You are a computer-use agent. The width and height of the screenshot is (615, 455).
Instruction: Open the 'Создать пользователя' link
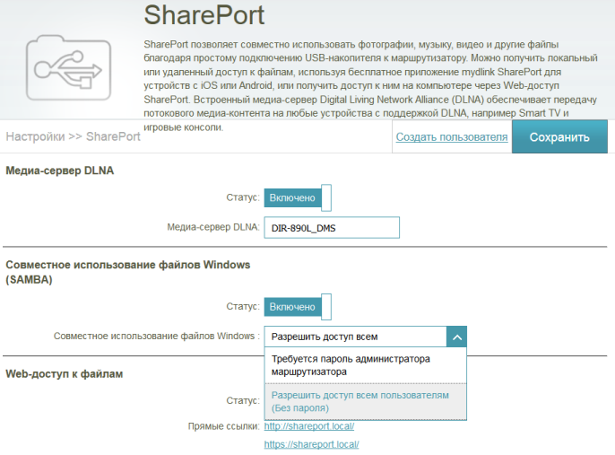[452, 137]
